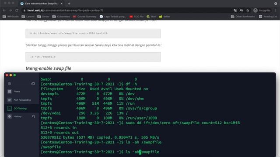This screenshot has height=157, width=280.
Task: Click the /sys/fs/cgroup tmpfs row
Action: 99,108
